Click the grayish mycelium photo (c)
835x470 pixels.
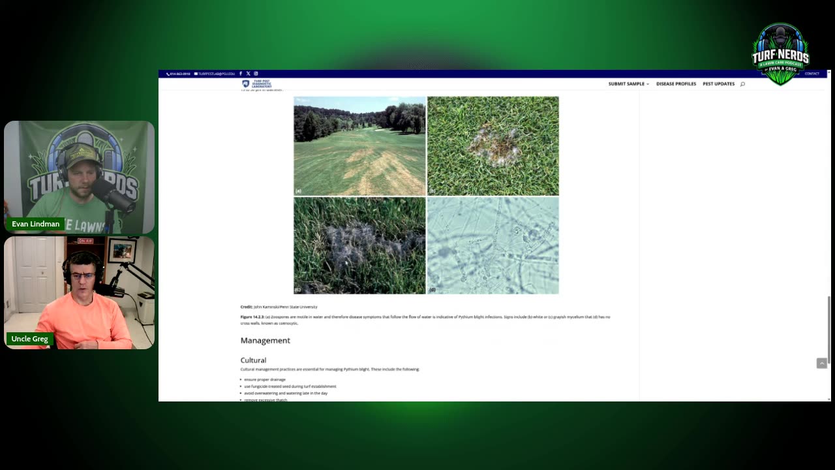(359, 245)
